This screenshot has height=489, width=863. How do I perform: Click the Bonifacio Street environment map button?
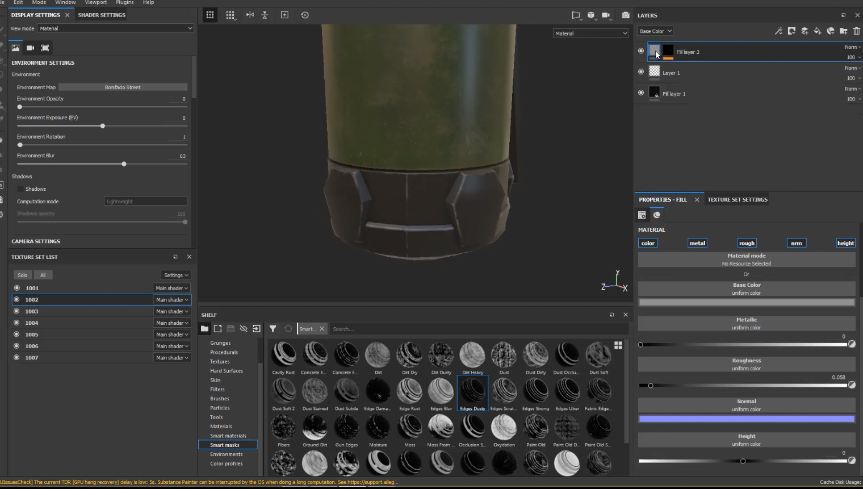(123, 87)
